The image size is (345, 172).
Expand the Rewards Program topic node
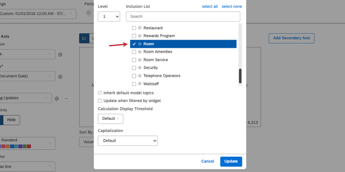140,36
